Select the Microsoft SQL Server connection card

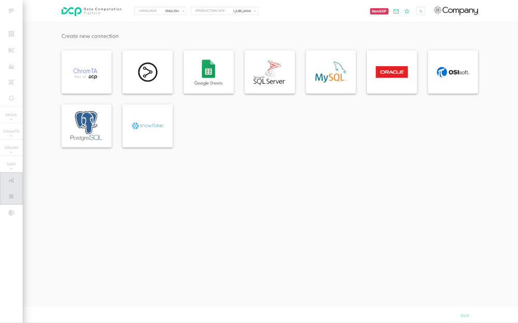[269, 72]
